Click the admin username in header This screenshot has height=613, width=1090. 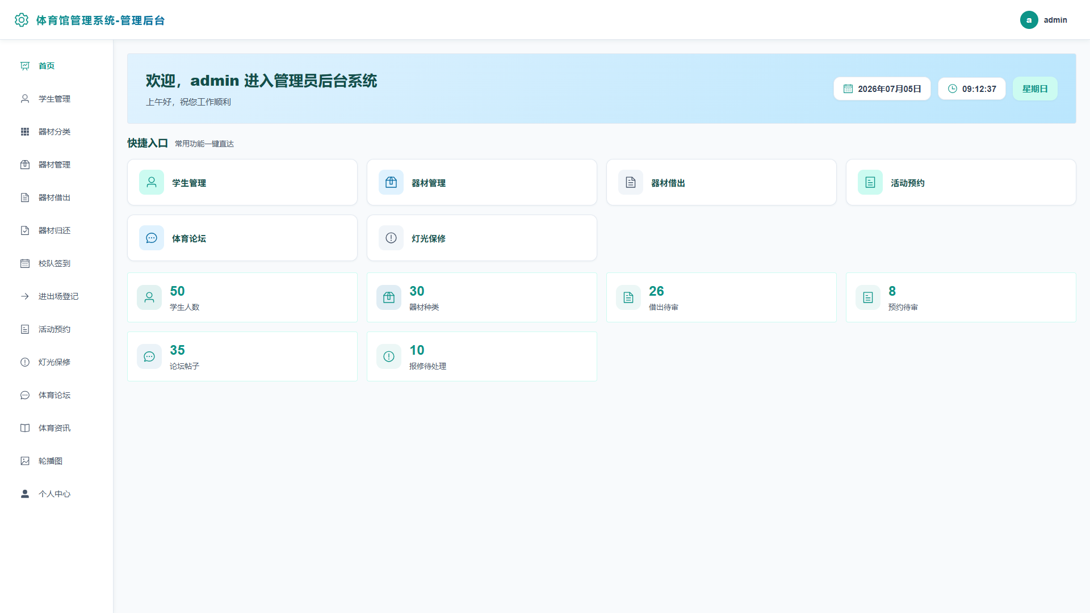click(1055, 20)
